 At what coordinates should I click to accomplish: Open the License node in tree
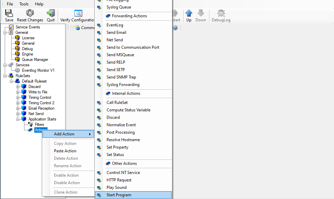(28, 38)
